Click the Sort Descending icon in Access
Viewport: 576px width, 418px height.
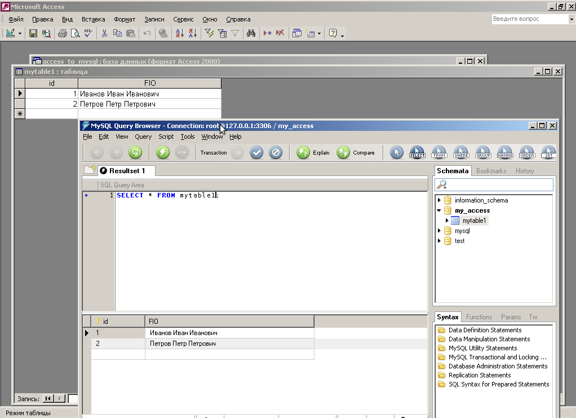193,33
